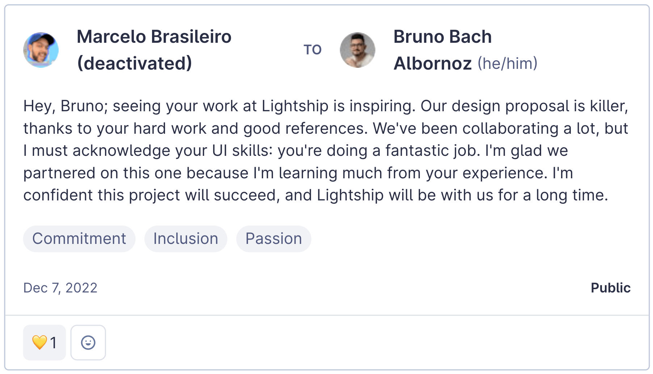Click the (he/him) pronouns label
Image resolution: width=653 pixels, height=374 pixels.
coord(507,63)
